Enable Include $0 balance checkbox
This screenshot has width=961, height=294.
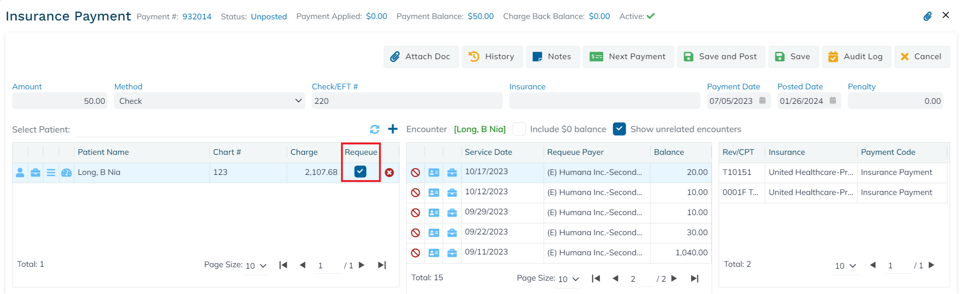click(x=519, y=129)
